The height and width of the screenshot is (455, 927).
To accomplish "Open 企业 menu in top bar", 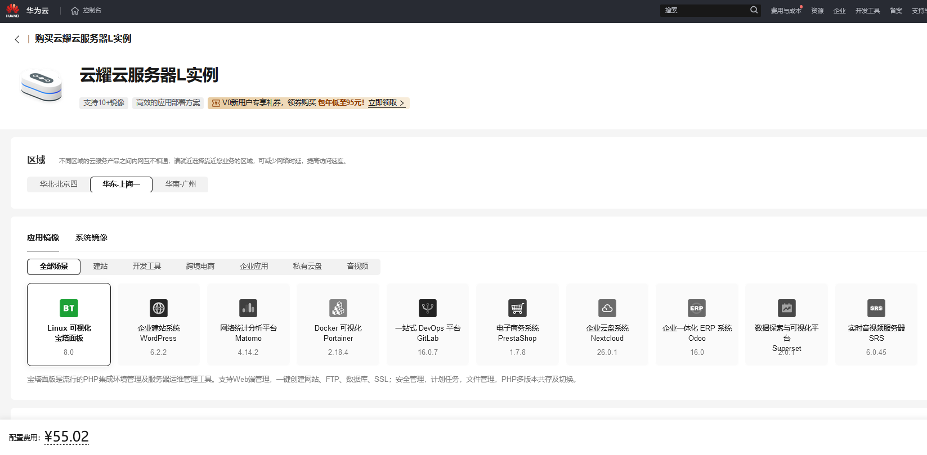I will (x=839, y=11).
